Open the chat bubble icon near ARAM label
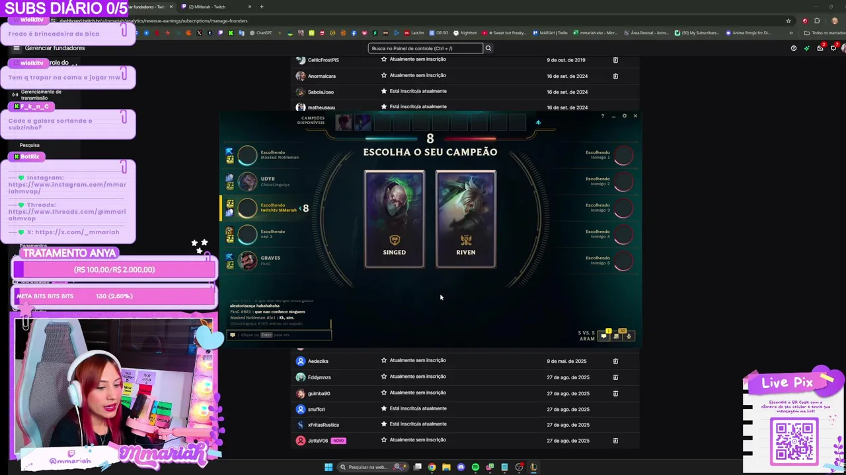 point(603,336)
